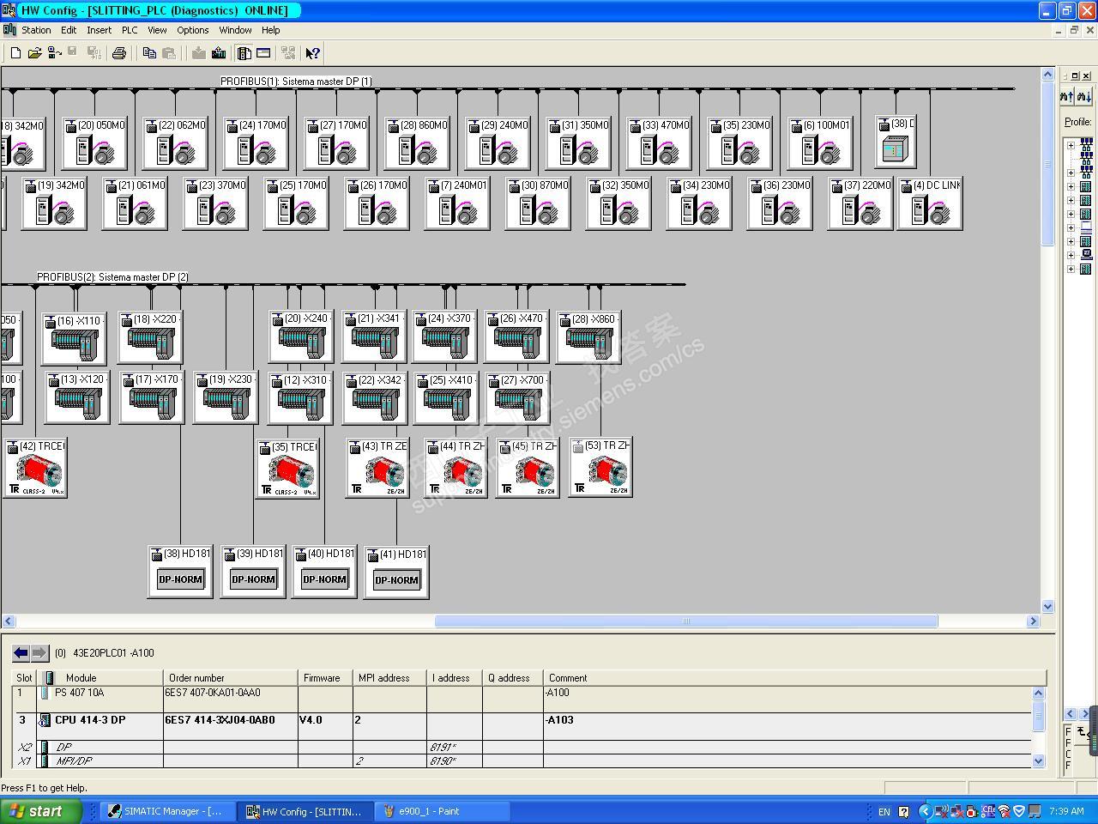Screen dimensions: 1098x824
Task: Click the Open station folder icon
Action: point(34,53)
